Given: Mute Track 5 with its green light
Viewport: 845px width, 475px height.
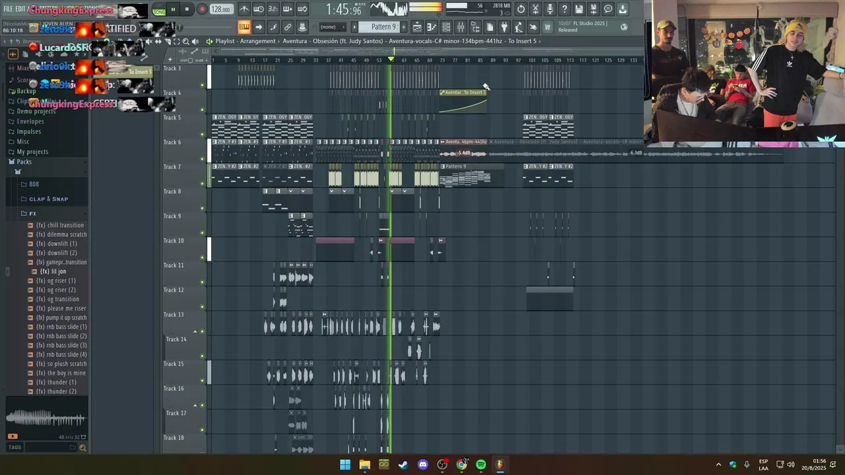Looking at the screenshot, I should click(202, 134).
